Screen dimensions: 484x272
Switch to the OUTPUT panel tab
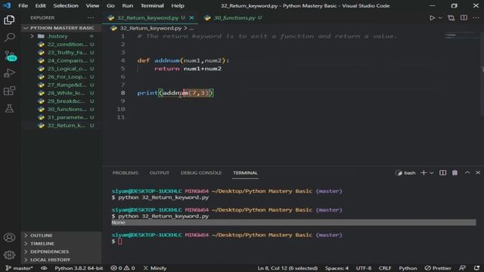point(160,173)
